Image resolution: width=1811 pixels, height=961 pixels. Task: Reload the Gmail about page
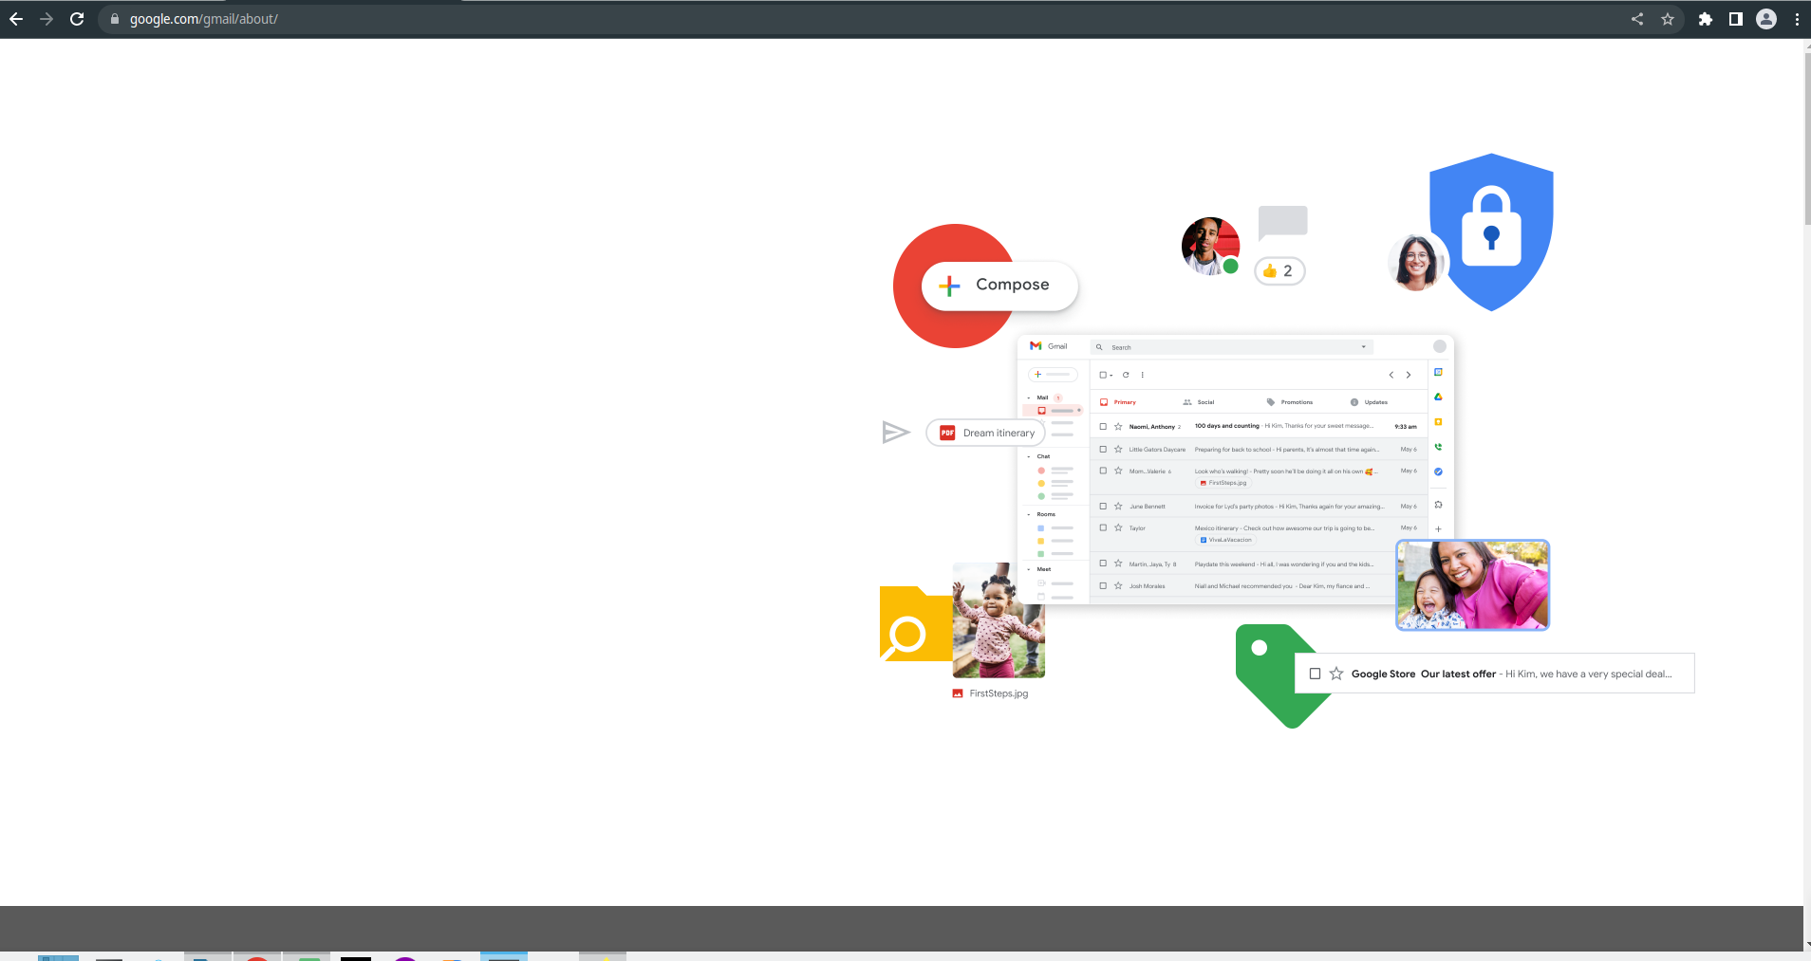(x=77, y=19)
